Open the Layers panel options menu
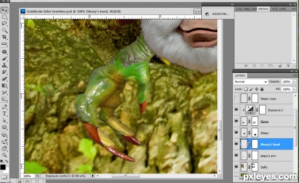The image size is (299, 183). [295, 76]
